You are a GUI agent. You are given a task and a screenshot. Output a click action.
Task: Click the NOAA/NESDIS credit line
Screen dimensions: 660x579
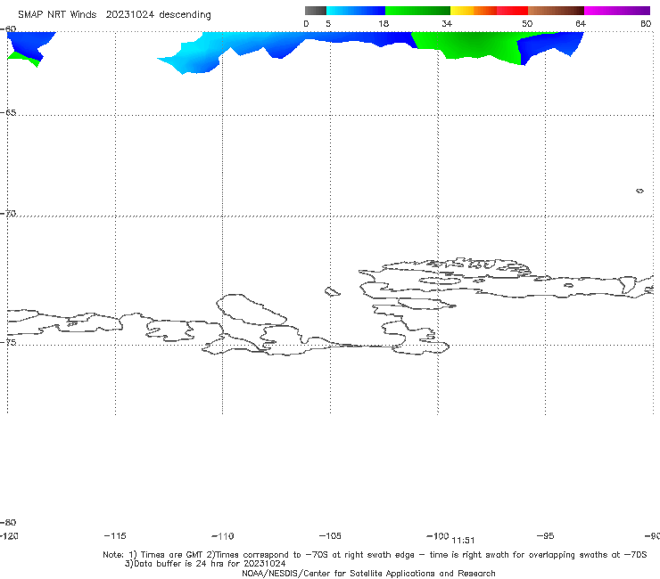pos(368,573)
